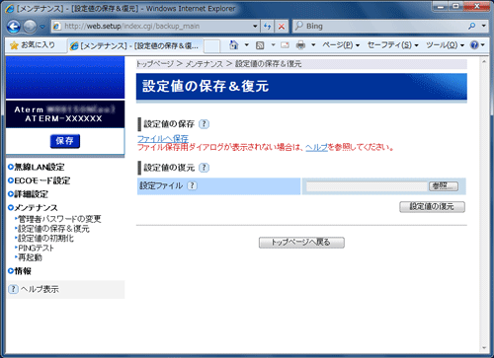Open the ページ(P) menu
Screen dimensions: 494x358
(341, 45)
